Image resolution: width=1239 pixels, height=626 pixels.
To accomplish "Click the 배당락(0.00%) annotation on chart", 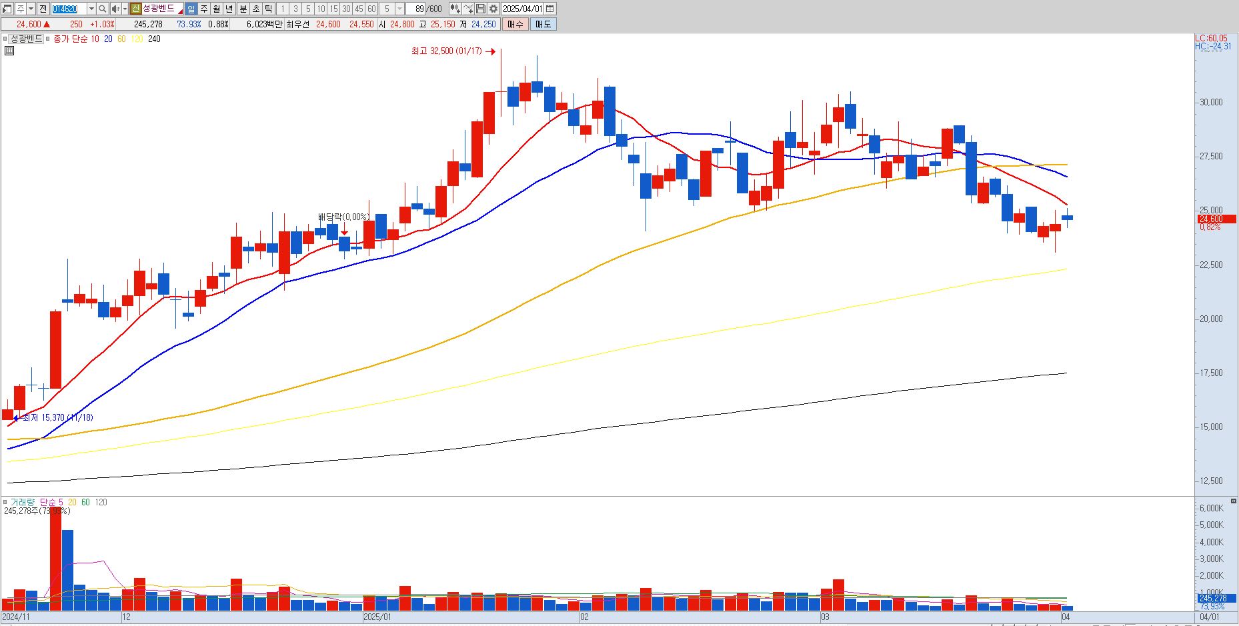I will point(343,217).
